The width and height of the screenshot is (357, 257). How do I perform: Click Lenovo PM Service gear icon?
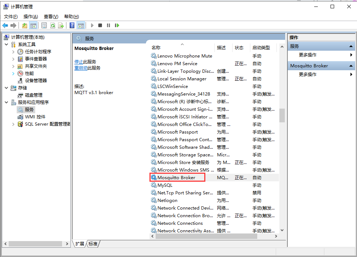click(154, 64)
